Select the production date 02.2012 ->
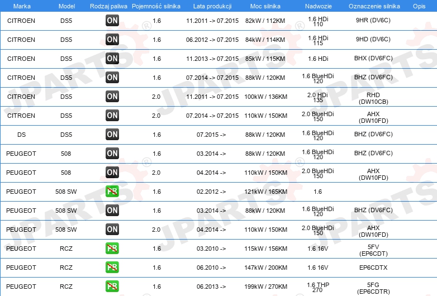 tap(211, 192)
